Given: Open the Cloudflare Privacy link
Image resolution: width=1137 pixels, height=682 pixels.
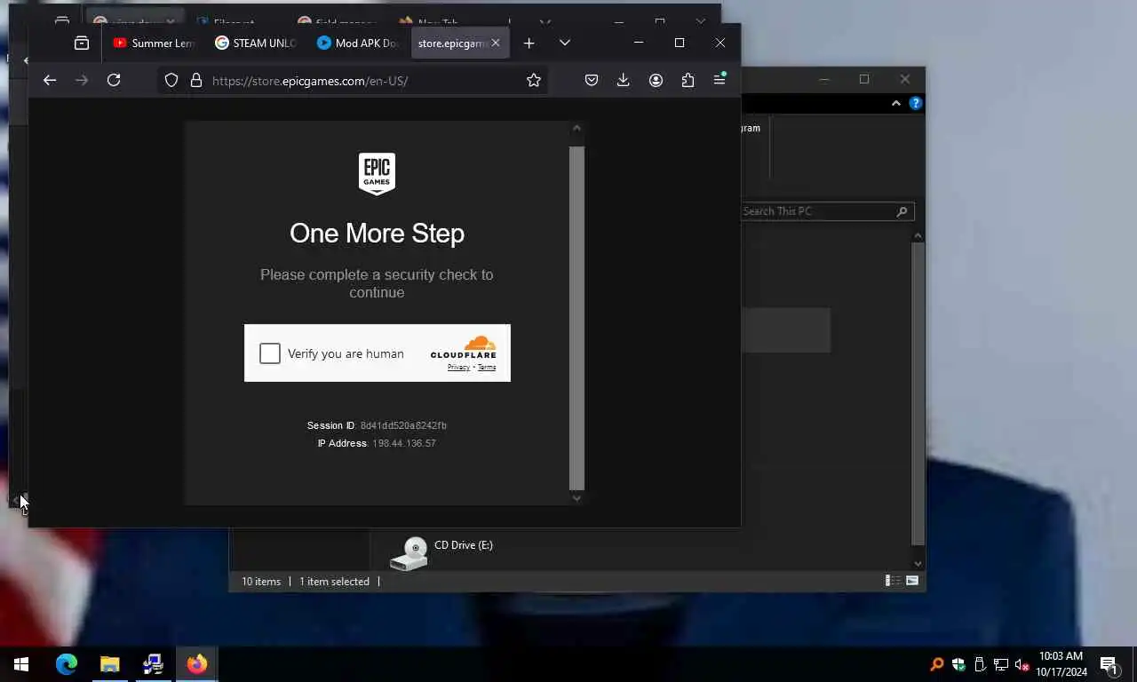Looking at the screenshot, I should 458,367.
